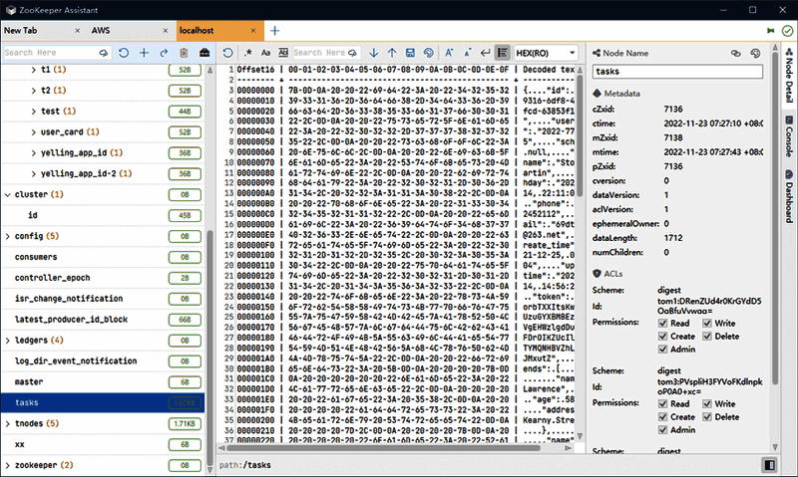Close the AWS tab
Image resolution: width=798 pixels, height=477 pixels.
pos(166,31)
